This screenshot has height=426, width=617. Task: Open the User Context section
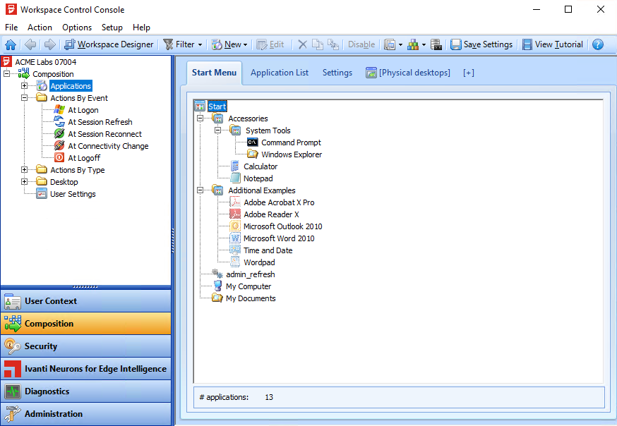coord(86,301)
